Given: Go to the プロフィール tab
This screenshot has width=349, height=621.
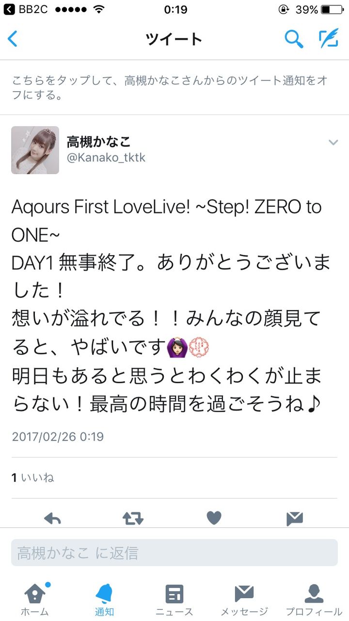Looking at the screenshot, I should [x=314, y=599].
